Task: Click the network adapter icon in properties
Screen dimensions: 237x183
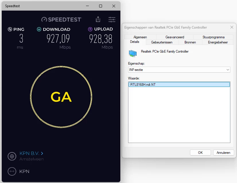Action: click(x=133, y=53)
